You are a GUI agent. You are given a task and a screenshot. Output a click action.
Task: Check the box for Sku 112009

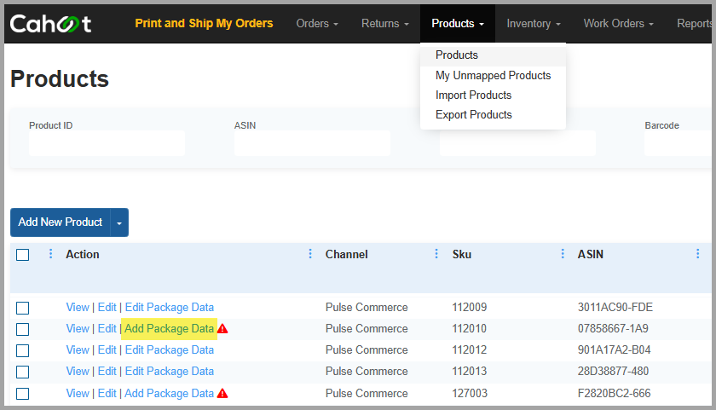(x=22, y=309)
